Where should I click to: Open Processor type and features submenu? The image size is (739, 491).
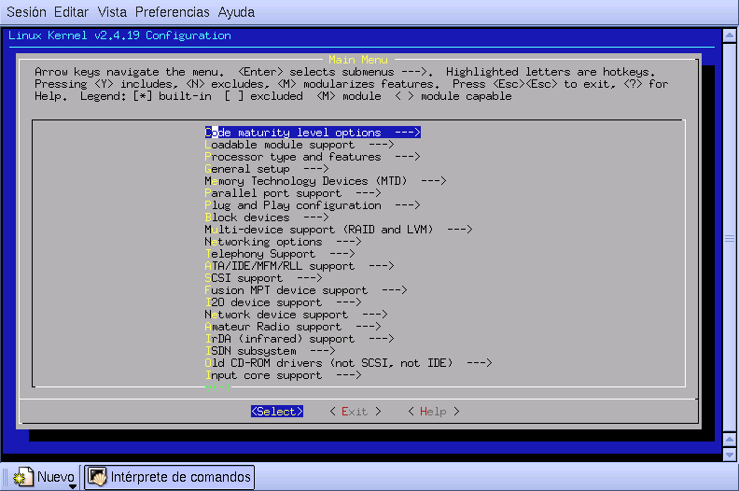313,157
